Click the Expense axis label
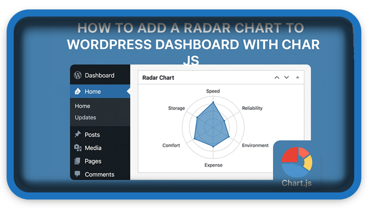 click(x=213, y=165)
